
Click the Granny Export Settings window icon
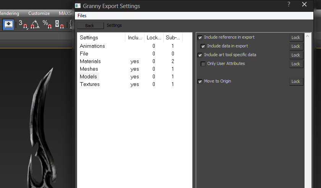[x=78, y=6]
